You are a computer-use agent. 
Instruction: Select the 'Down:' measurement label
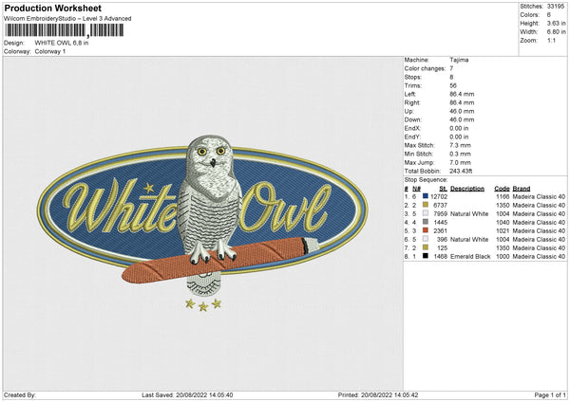point(412,119)
